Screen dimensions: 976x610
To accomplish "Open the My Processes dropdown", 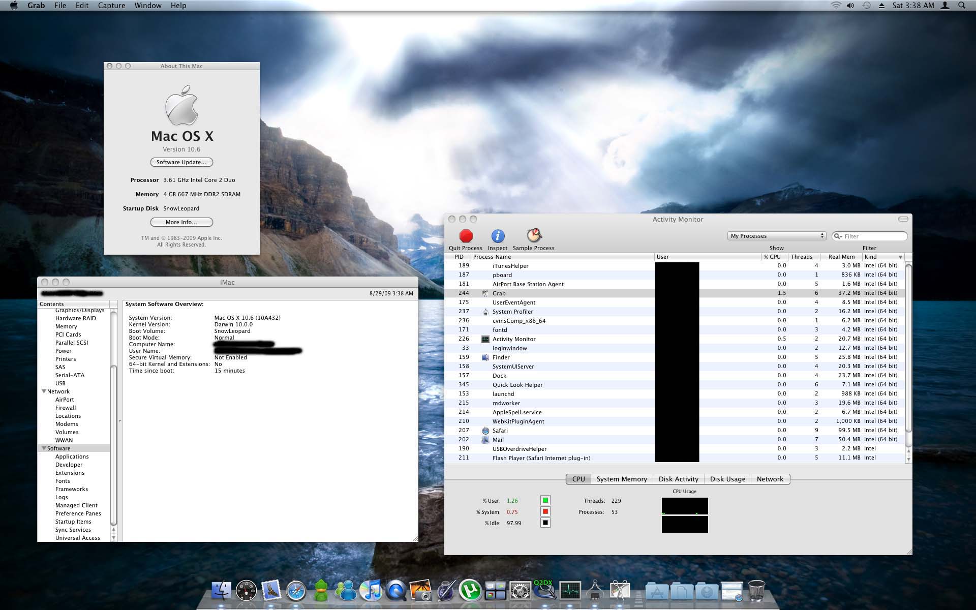I will (x=776, y=235).
